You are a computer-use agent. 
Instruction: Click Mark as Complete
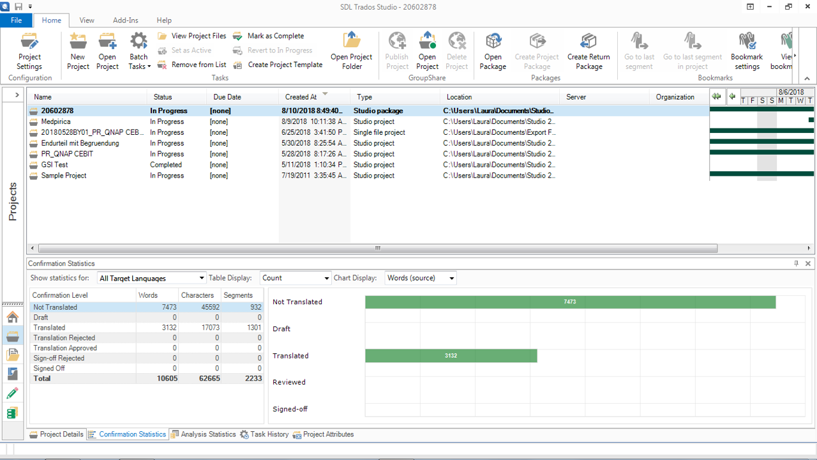pyautogui.click(x=269, y=36)
